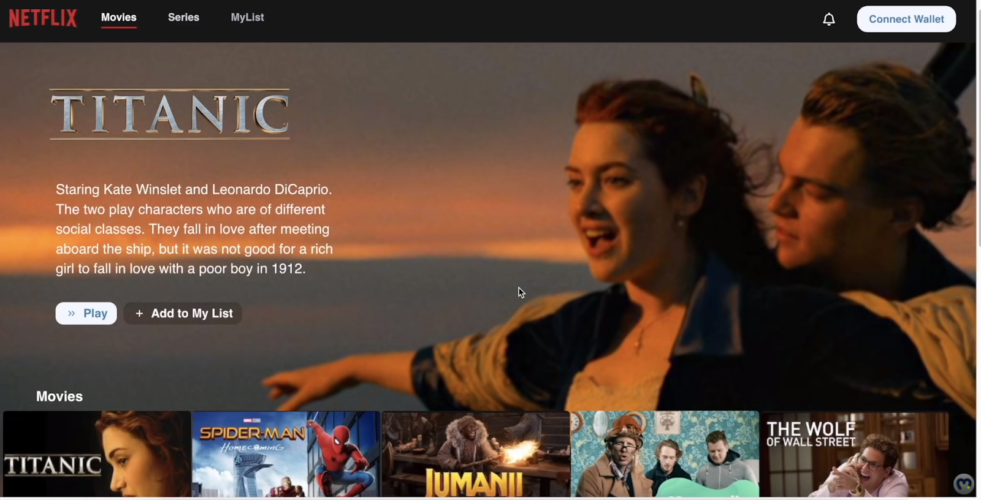Click the Connect Wallet button
The image size is (981, 500).
click(x=906, y=19)
